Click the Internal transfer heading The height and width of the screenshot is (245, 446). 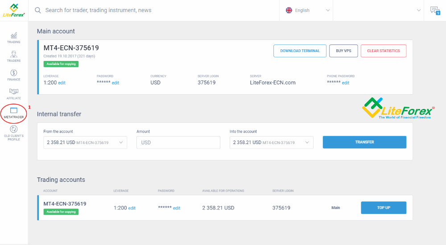(x=59, y=114)
